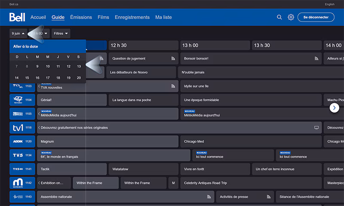Open Les débatteurs de Noovo program
The height and width of the screenshot is (206, 344).
[x=141, y=72]
